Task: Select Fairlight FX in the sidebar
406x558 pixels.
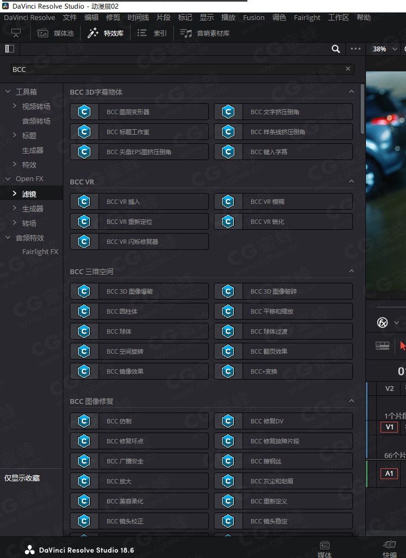Action: (x=40, y=251)
